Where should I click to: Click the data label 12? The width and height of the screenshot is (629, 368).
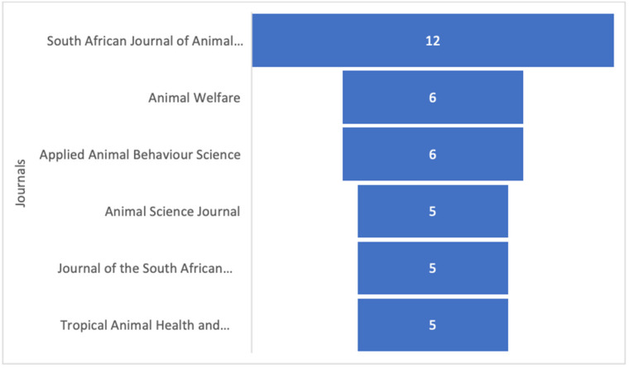pos(433,41)
